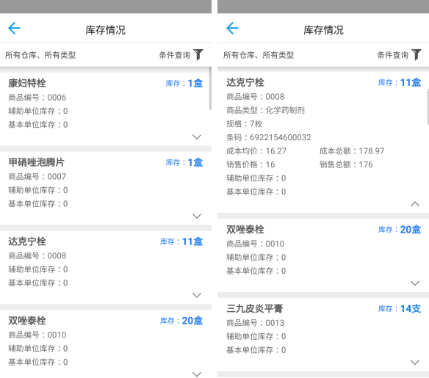Screen dimensions: 429x378
Task: Open filter funnel icon on right screen
Action: click(417, 54)
